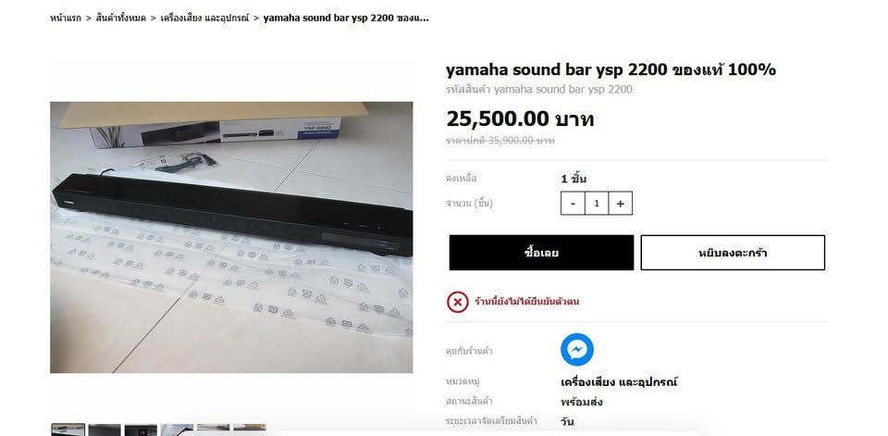Open สินค้าทั้งหมด breadcrumb link
The width and height of the screenshot is (888, 436).
tap(120, 18)
